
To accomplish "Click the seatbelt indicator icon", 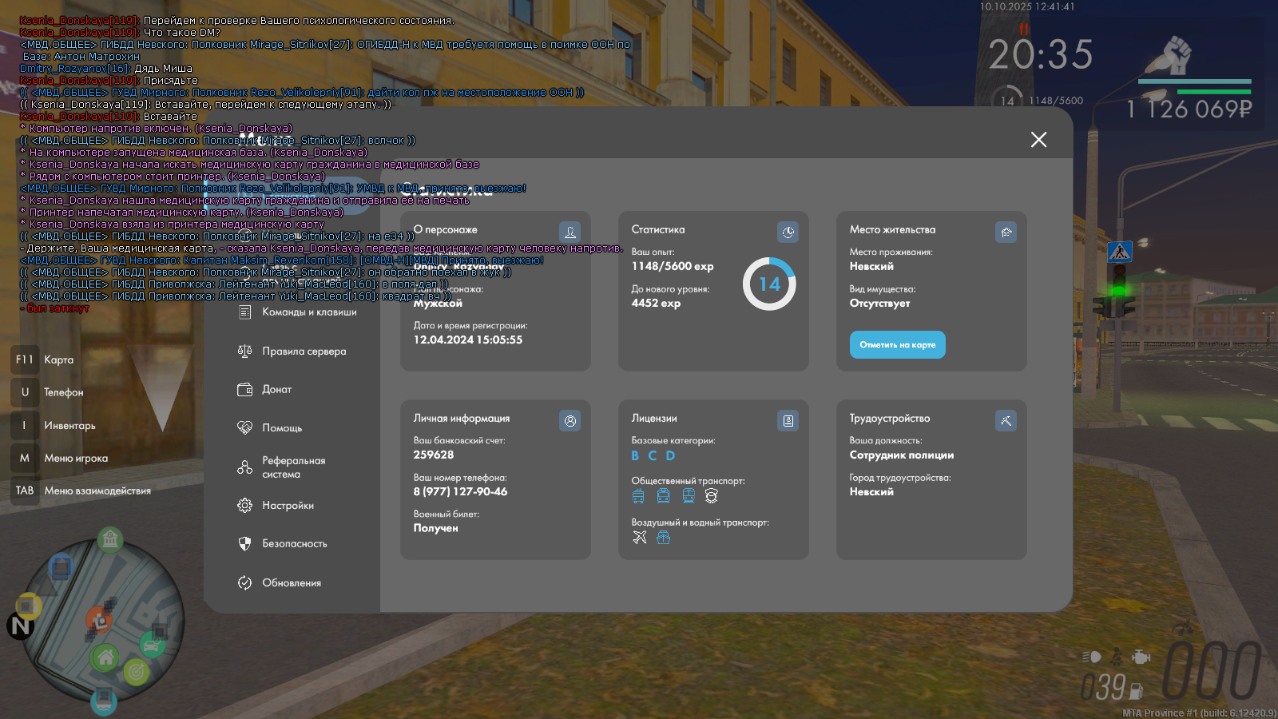I will [x=1117, y=657].
